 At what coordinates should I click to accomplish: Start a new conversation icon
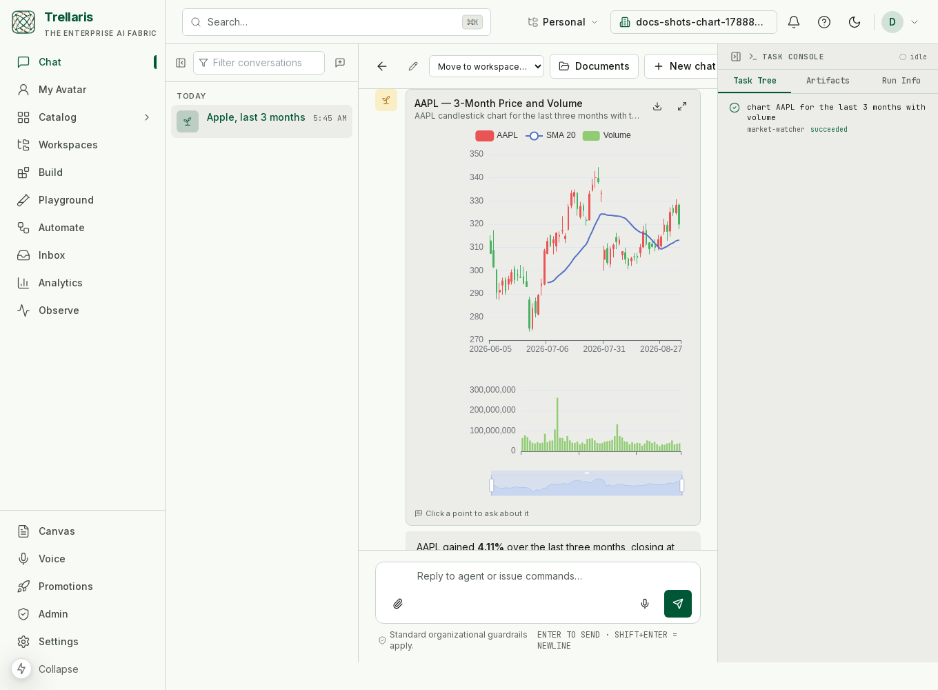click(340, 63)
